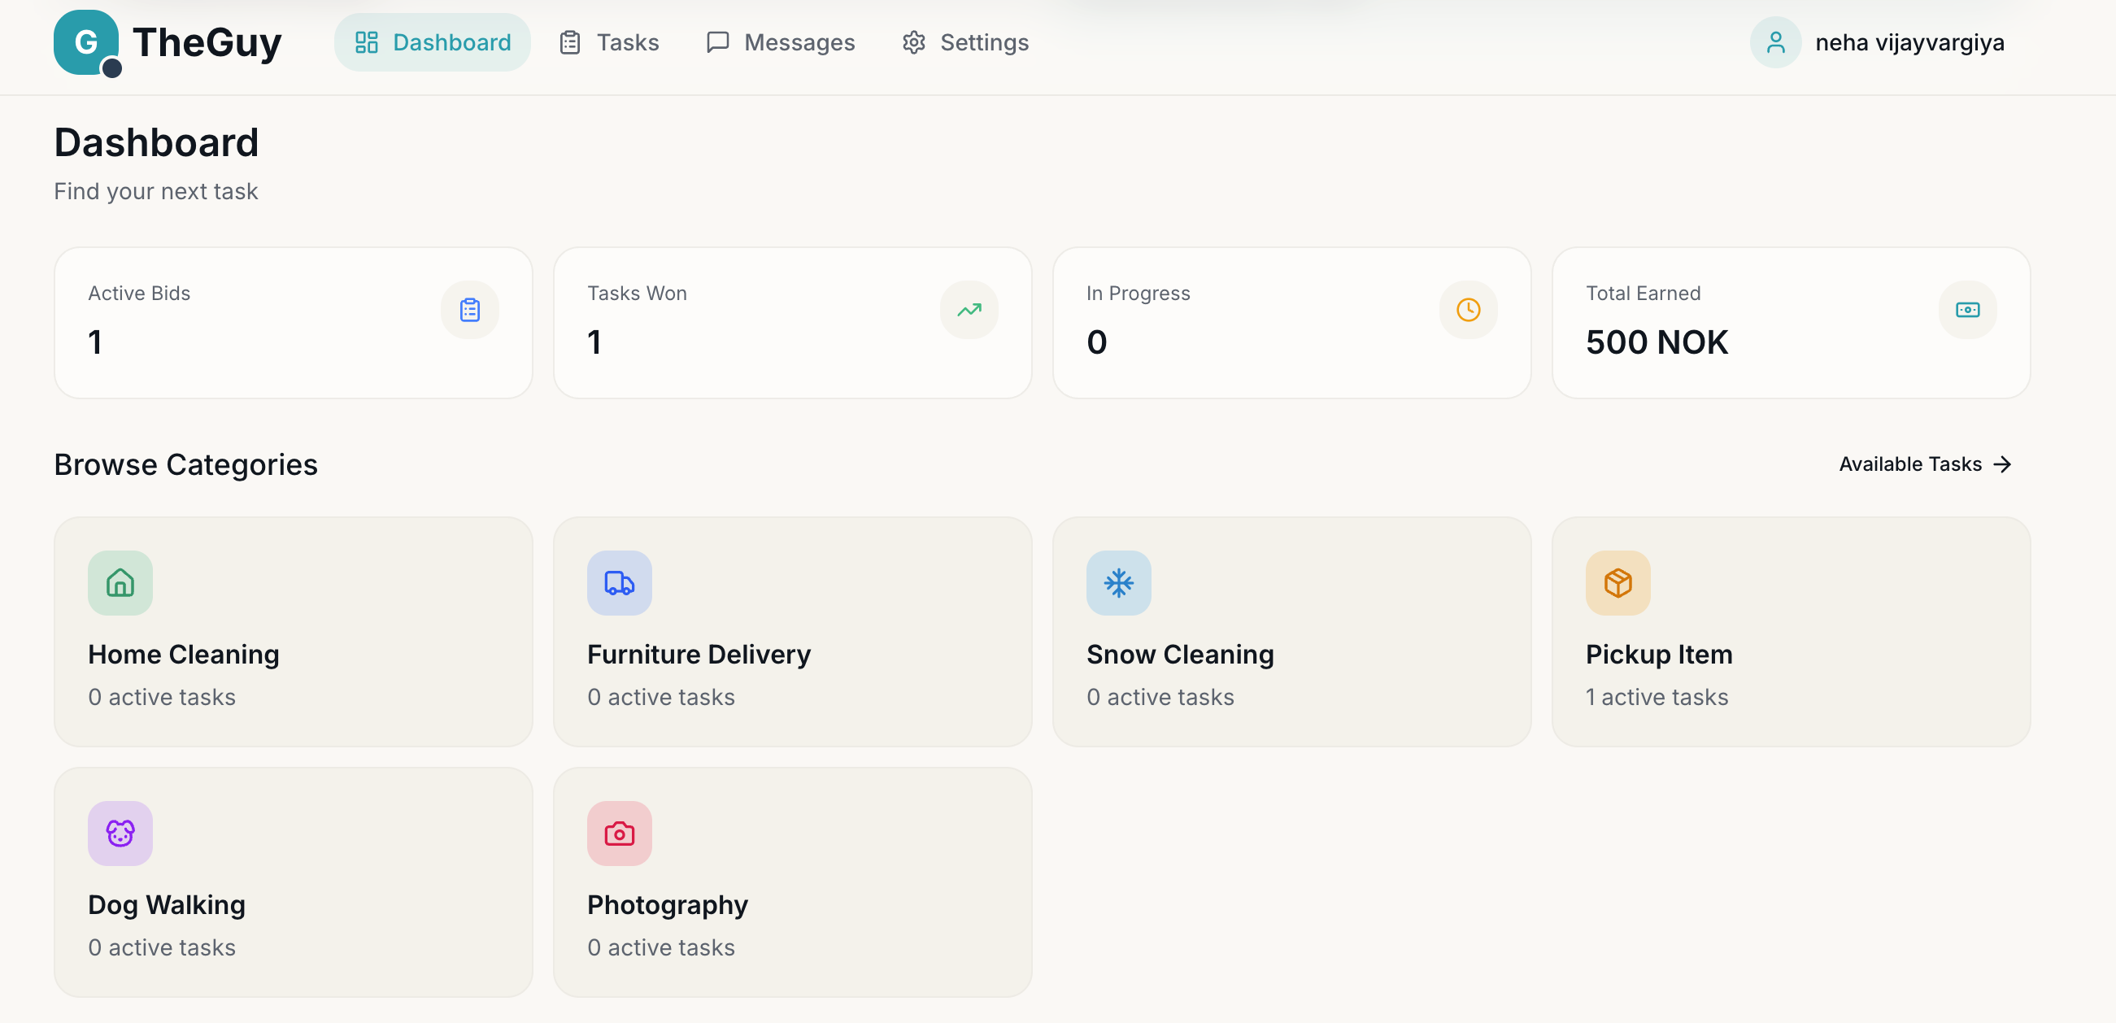
Task: Select the Home Cleaning house icon
Action: point(119,583)
